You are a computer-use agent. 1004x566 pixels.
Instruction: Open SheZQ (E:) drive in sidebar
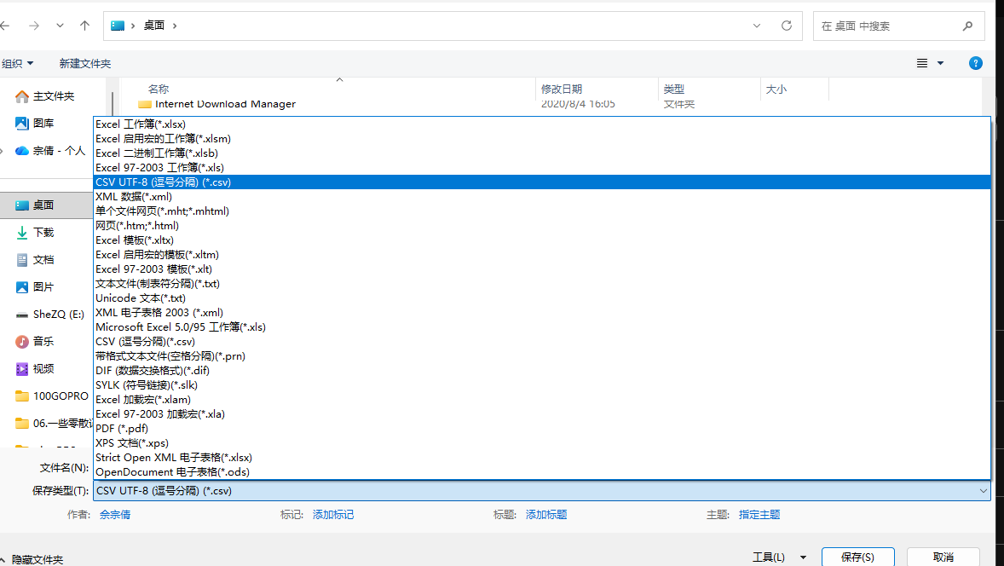(x=50, y=315)
